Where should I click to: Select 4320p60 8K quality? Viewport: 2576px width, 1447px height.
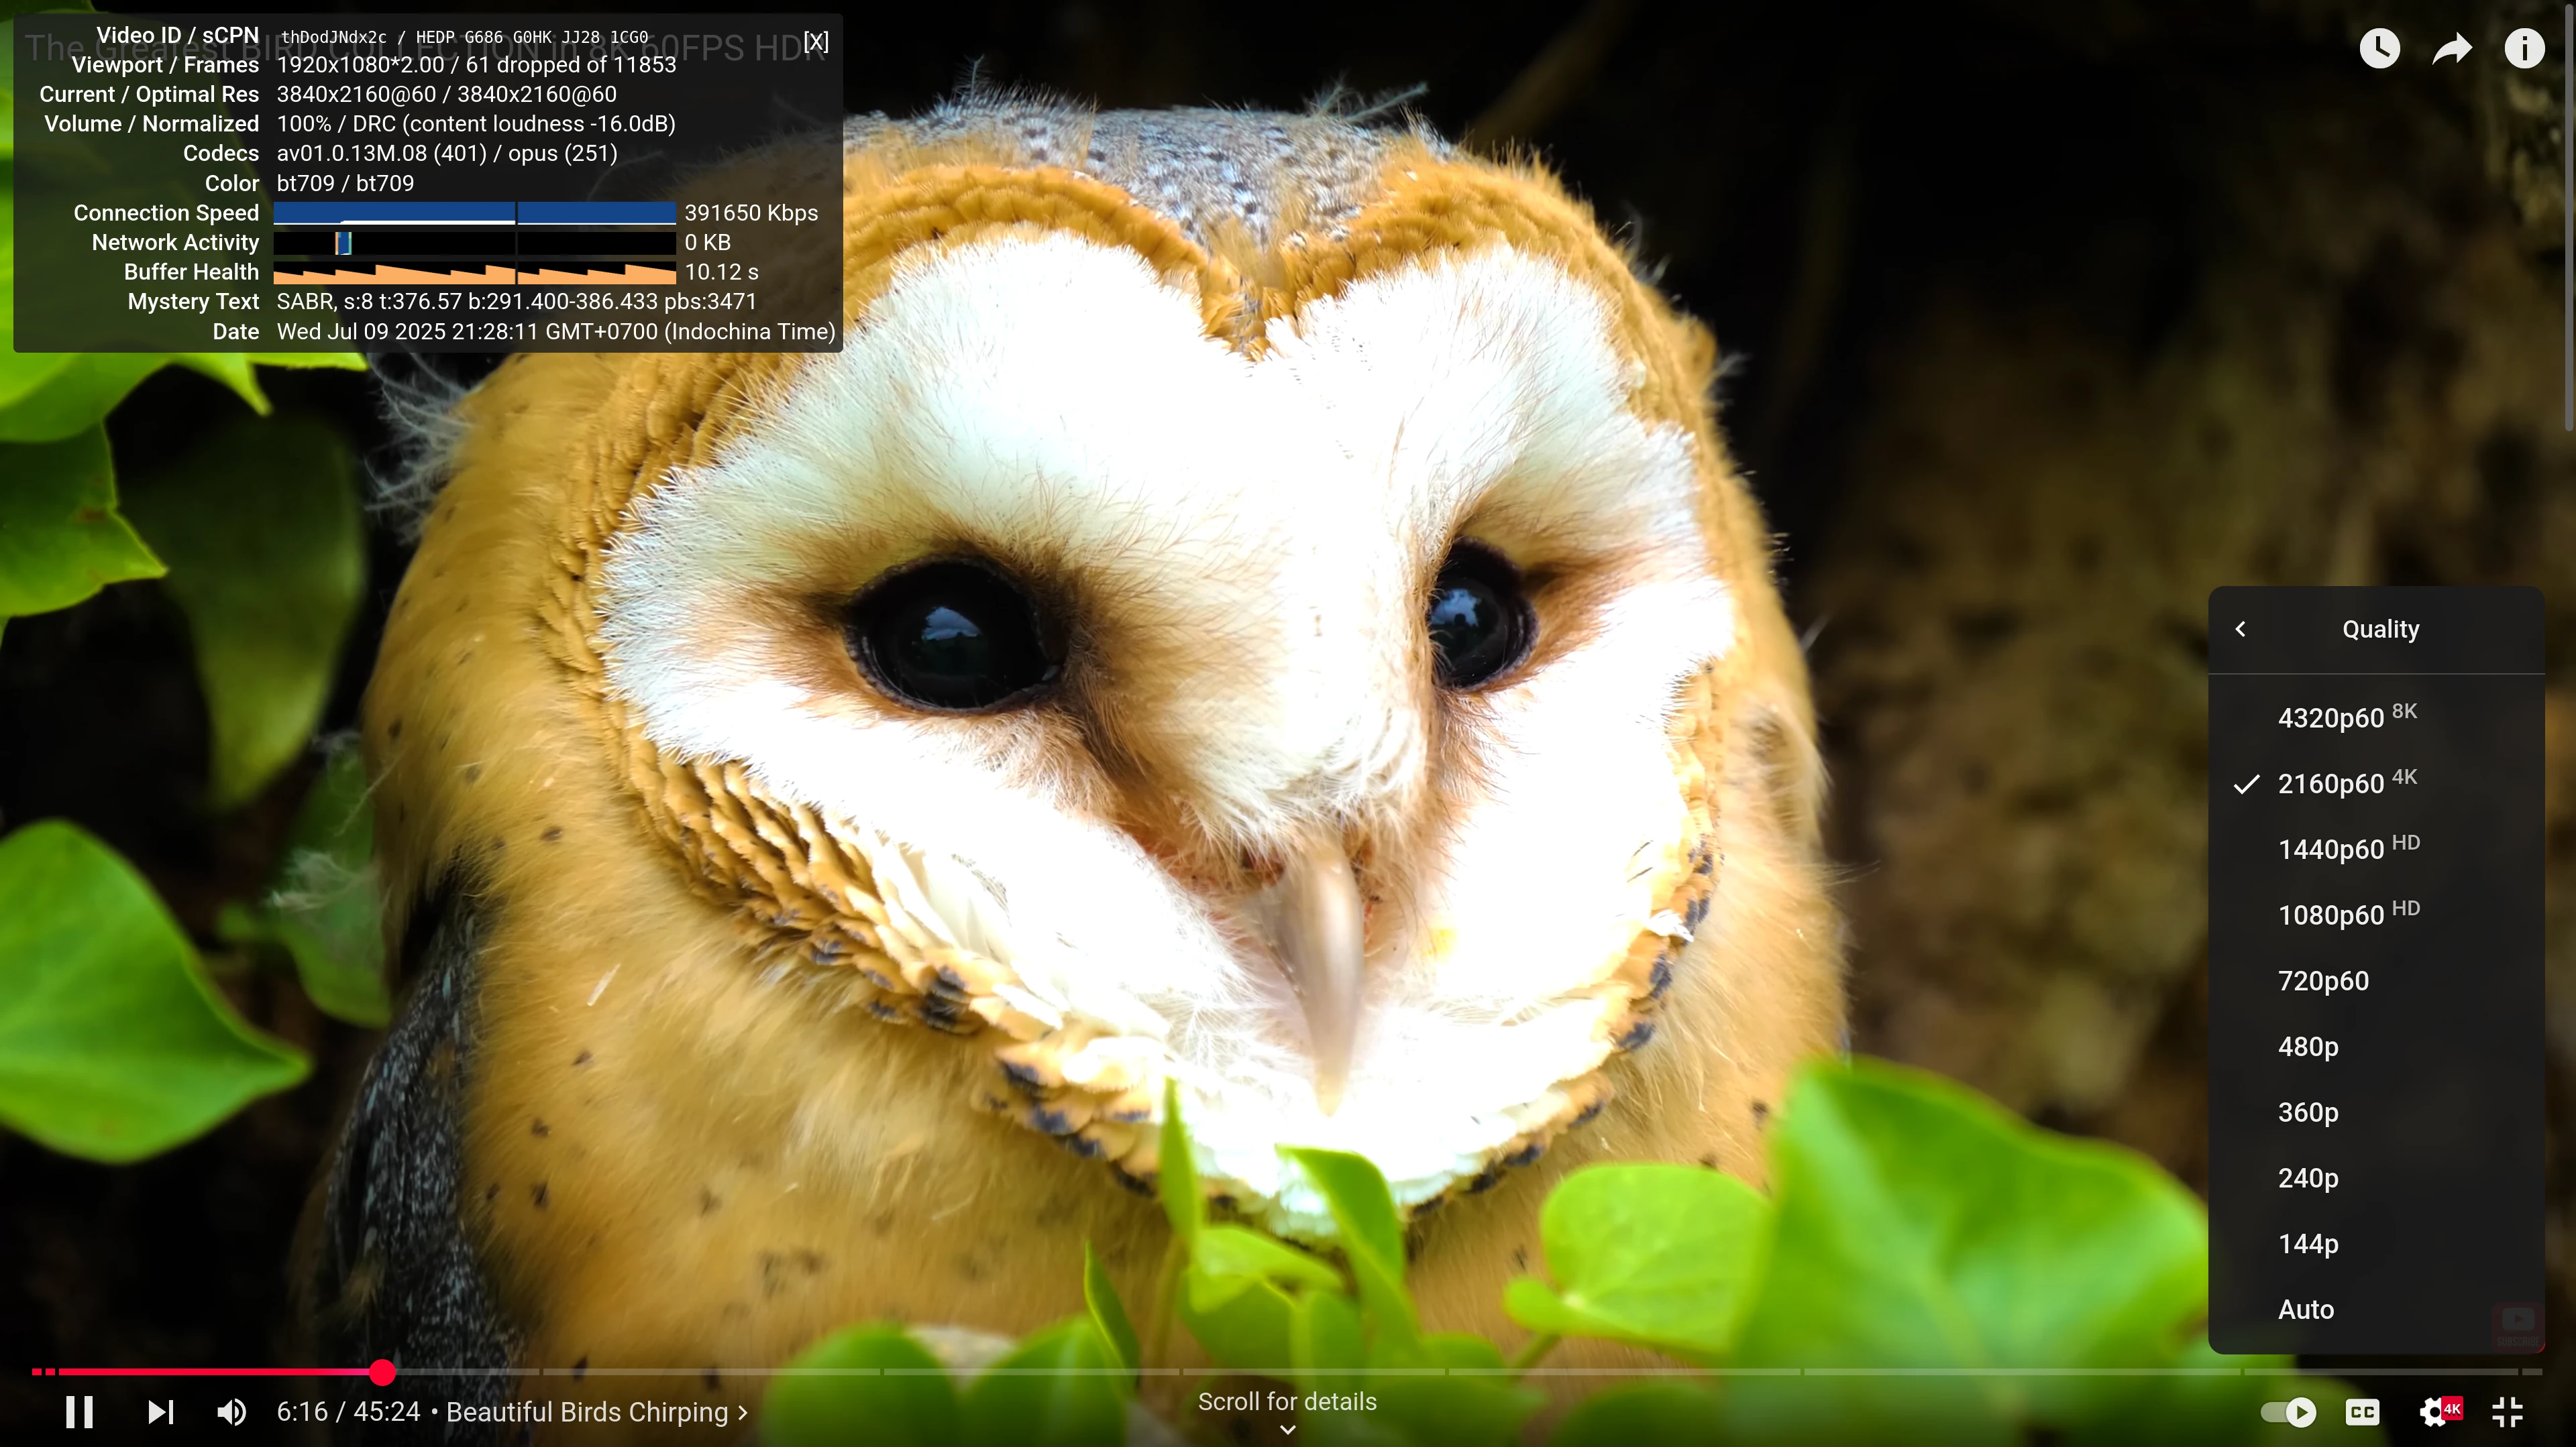[2376, 717]
